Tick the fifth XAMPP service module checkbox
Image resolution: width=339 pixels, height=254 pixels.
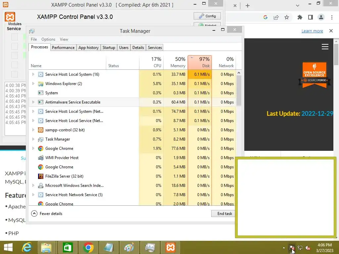15,74
